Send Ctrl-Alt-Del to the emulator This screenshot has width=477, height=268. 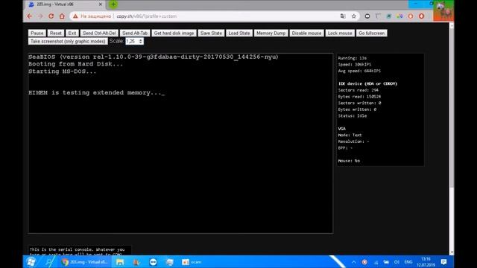[99, 33]
